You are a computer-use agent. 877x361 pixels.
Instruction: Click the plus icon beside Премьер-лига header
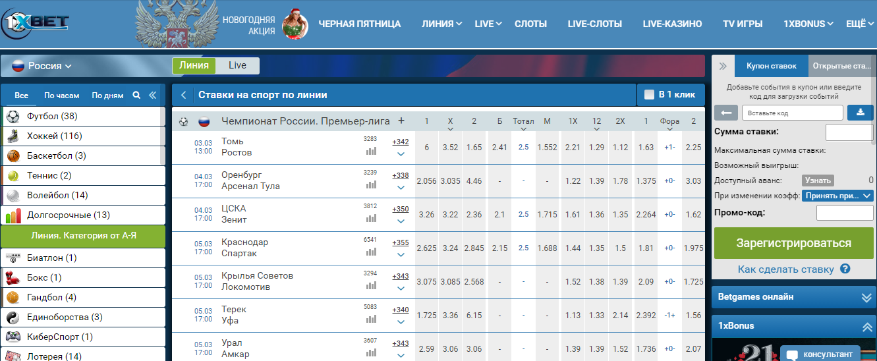pyautogui.click(x=401, y=121)
